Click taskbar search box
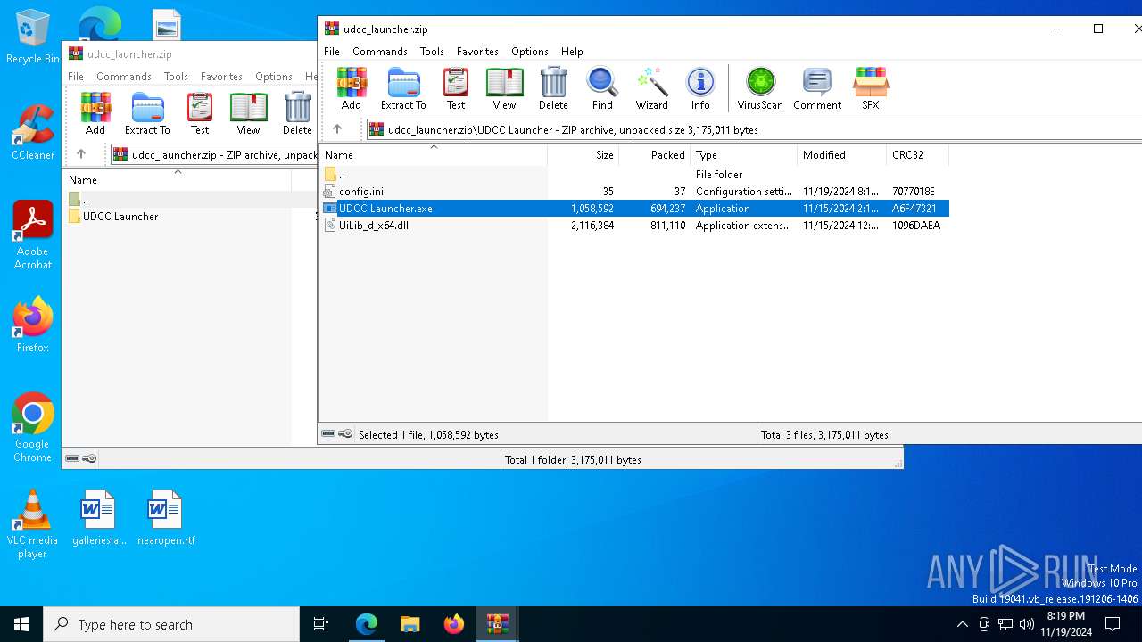This screenshot has height=642, width=1142. (171, 624)
